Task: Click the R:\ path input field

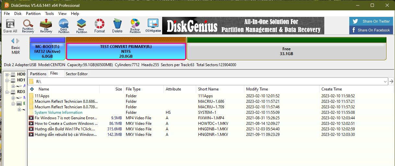Action: (208, 82)
